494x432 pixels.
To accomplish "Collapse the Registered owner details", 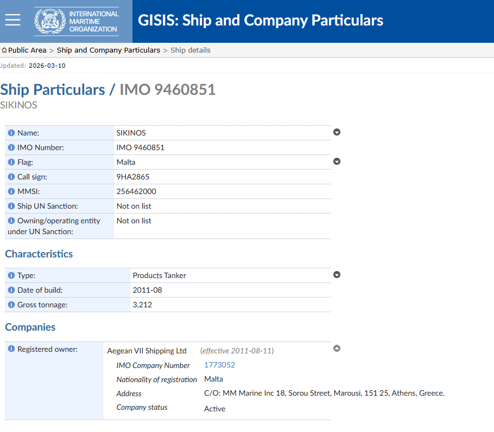I will tap(337, 349).
